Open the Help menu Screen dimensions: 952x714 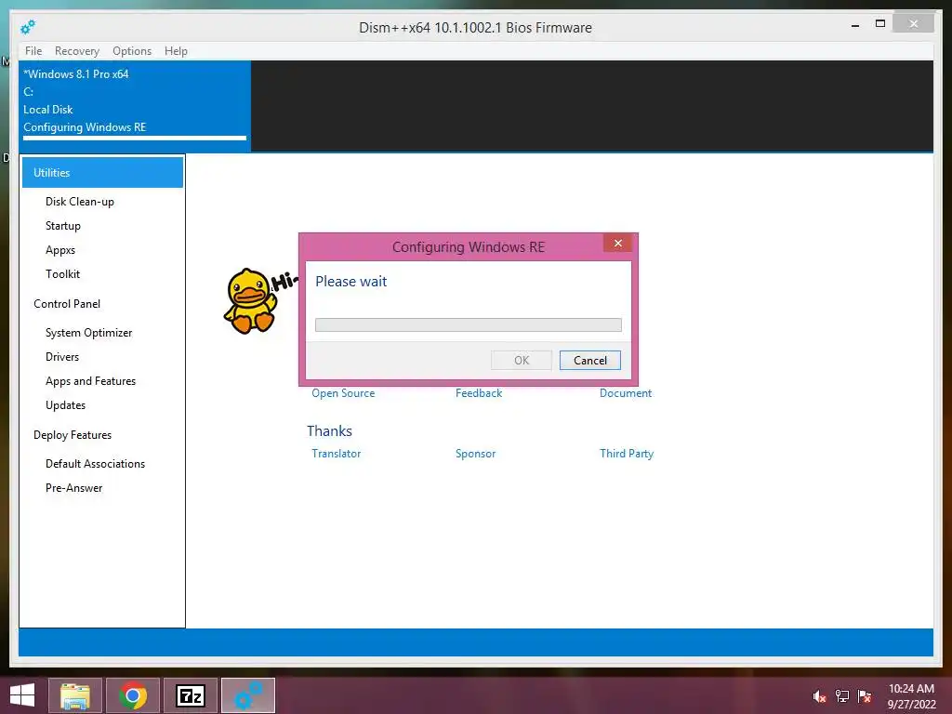(x=176, y=51)
